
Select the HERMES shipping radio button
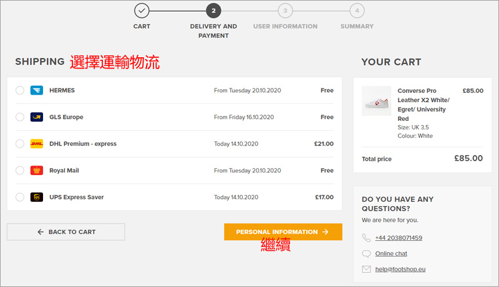(20, 90)
